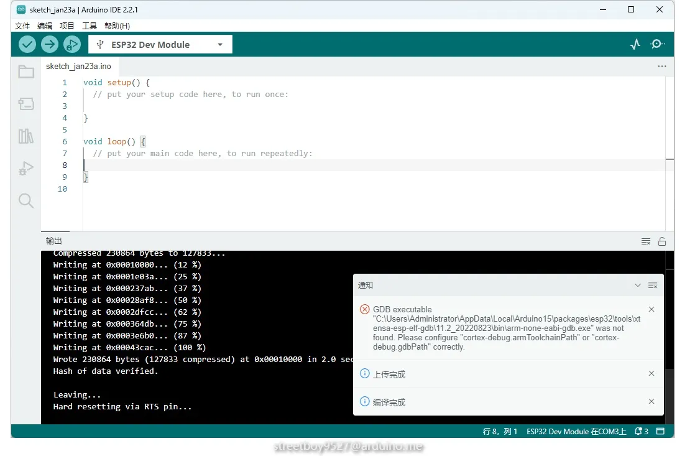Open the Library Manager sidebar icon
695x456 pixels.
(25, 136)
